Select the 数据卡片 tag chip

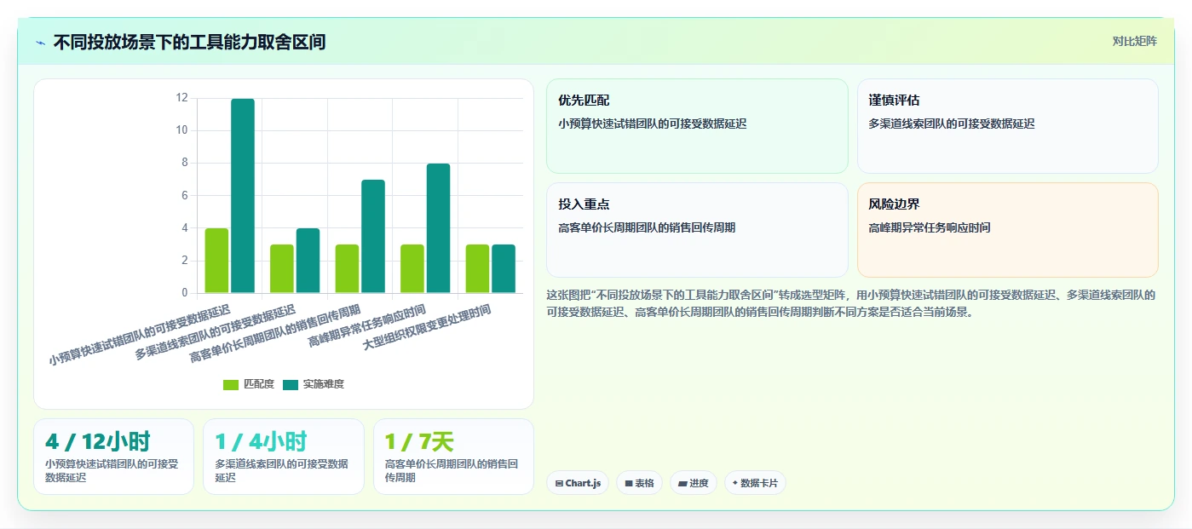click(x=755, y=483)
